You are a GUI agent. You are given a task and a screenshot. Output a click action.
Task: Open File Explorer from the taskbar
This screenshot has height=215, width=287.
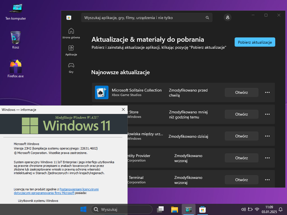175,209
